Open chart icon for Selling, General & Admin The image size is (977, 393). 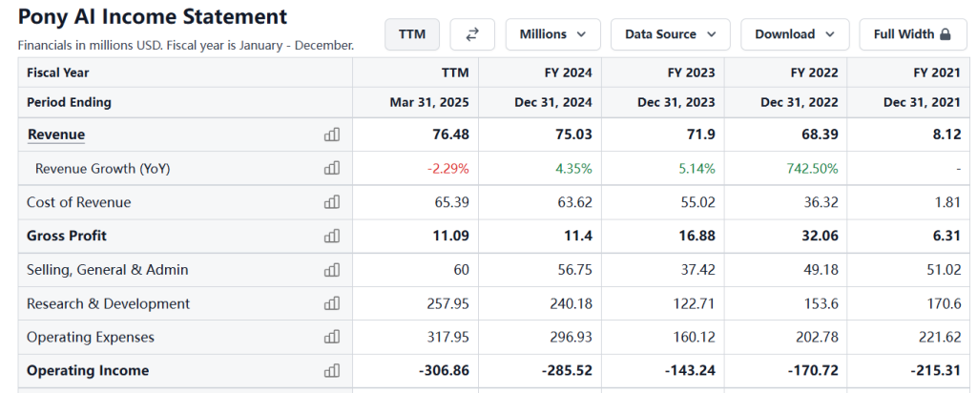(x=332, y=270)
